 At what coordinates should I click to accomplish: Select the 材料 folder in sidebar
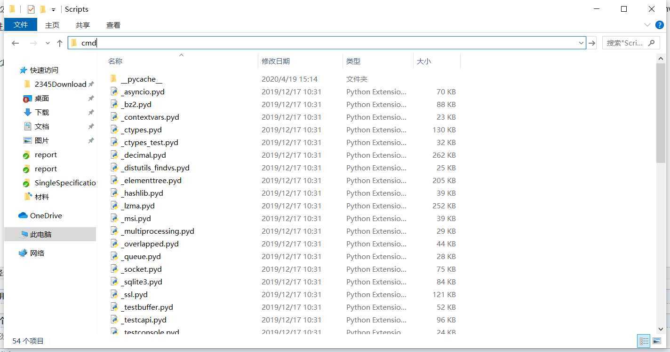tap(42, 197)
